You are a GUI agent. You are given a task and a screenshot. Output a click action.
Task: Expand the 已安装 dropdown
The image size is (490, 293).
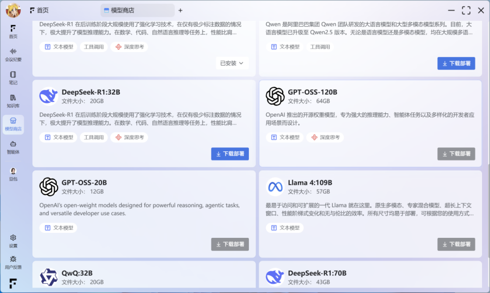232,63
